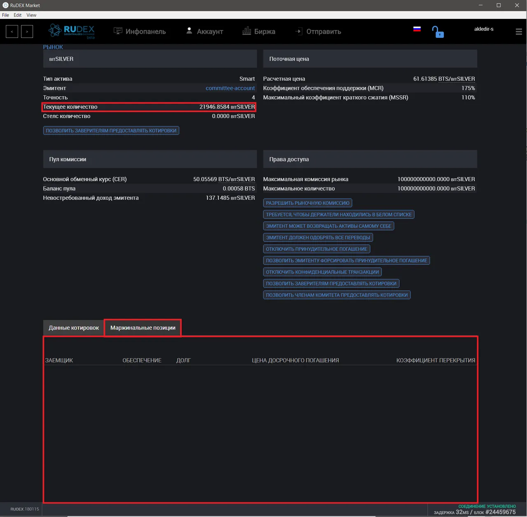The width and height of the screenshot is (527, 517).
Task: Open Отправить in the navigation
Action: tap(324, 32)
